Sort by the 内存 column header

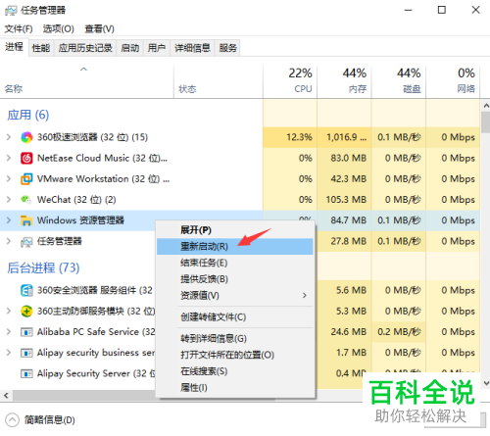[x=344, y=81]
